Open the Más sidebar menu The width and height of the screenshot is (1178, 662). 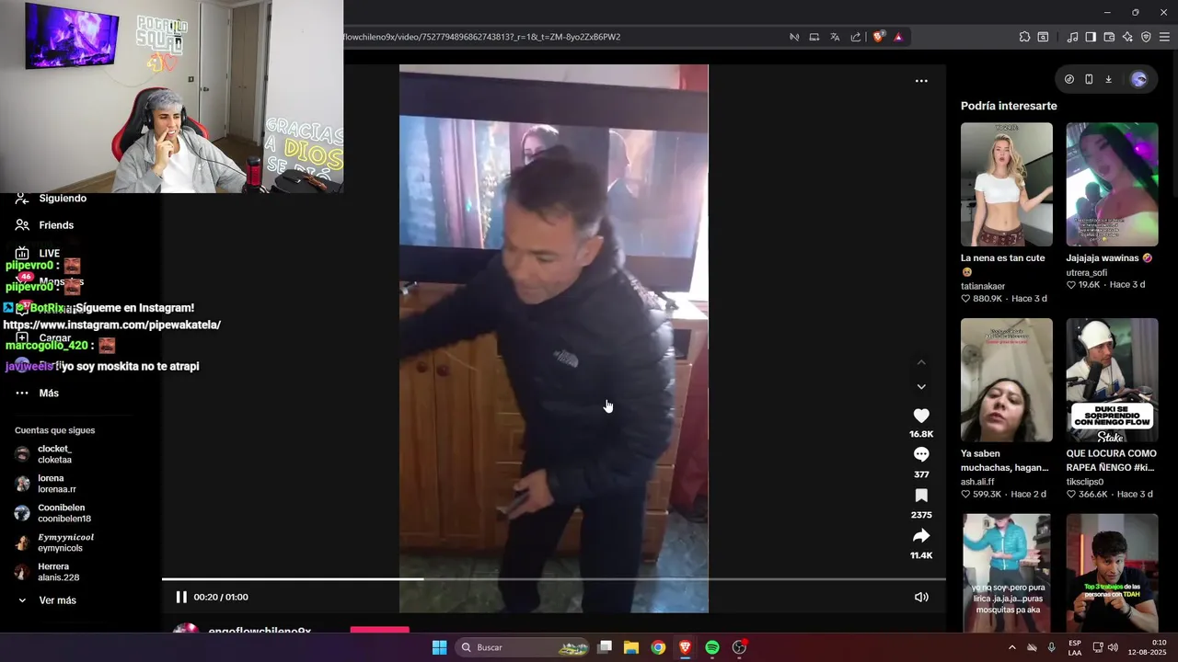point(48,393)
